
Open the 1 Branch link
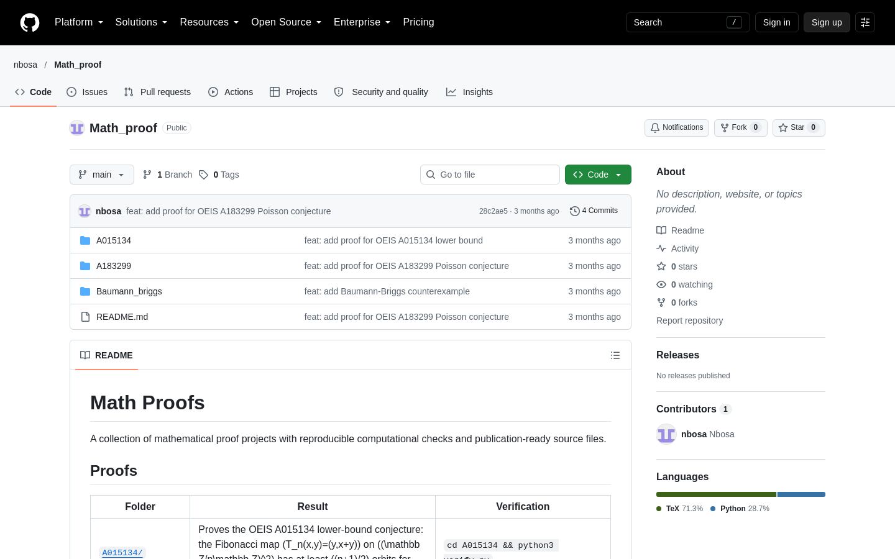[167, 175]
